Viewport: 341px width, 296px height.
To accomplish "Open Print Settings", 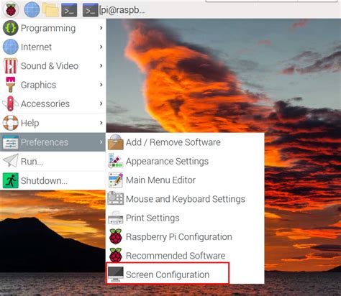I will coord(185,218).
